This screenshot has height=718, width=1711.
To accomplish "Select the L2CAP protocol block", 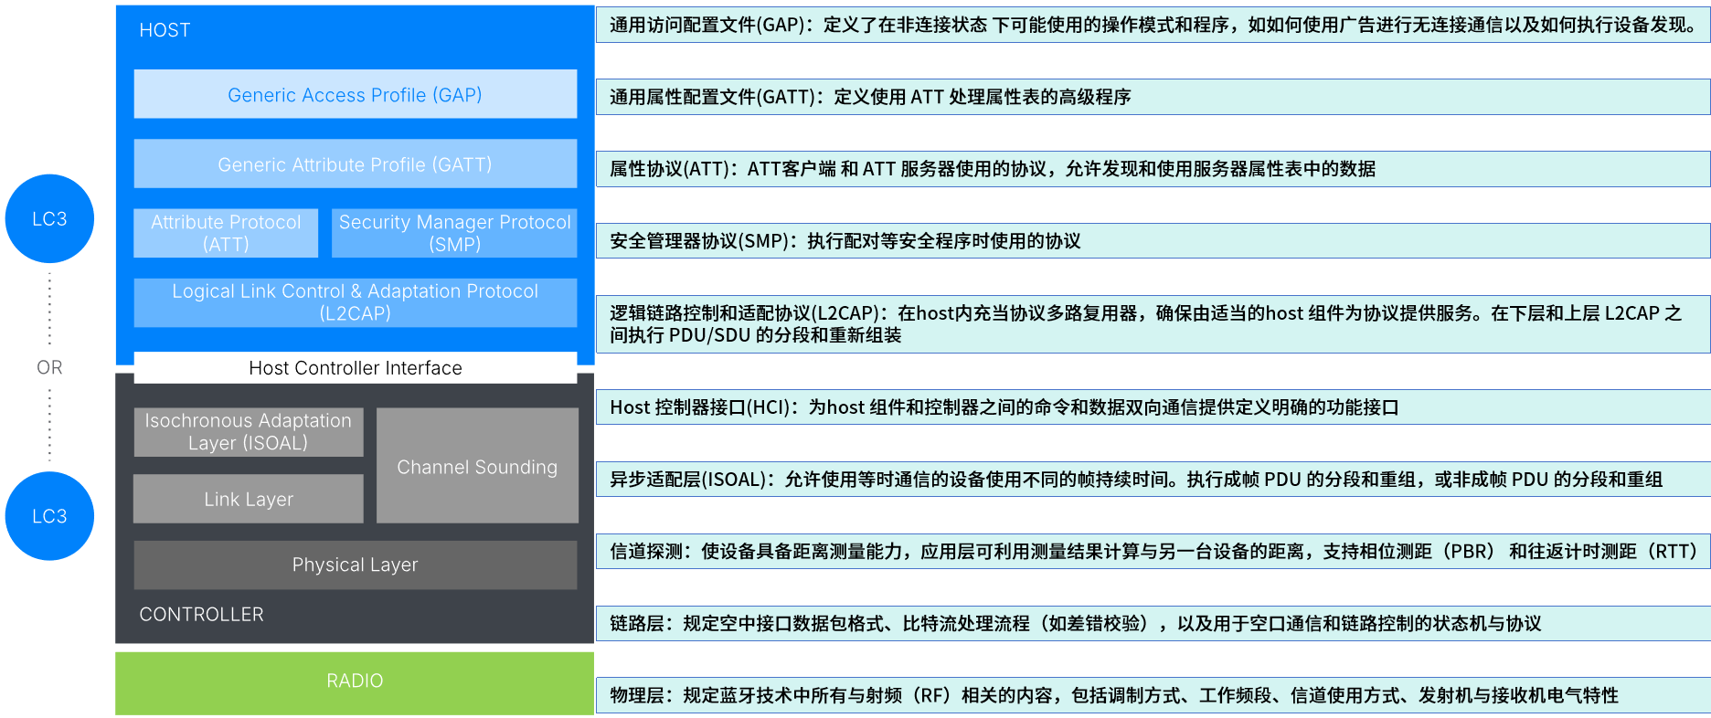I will click(x=356, y=302).
